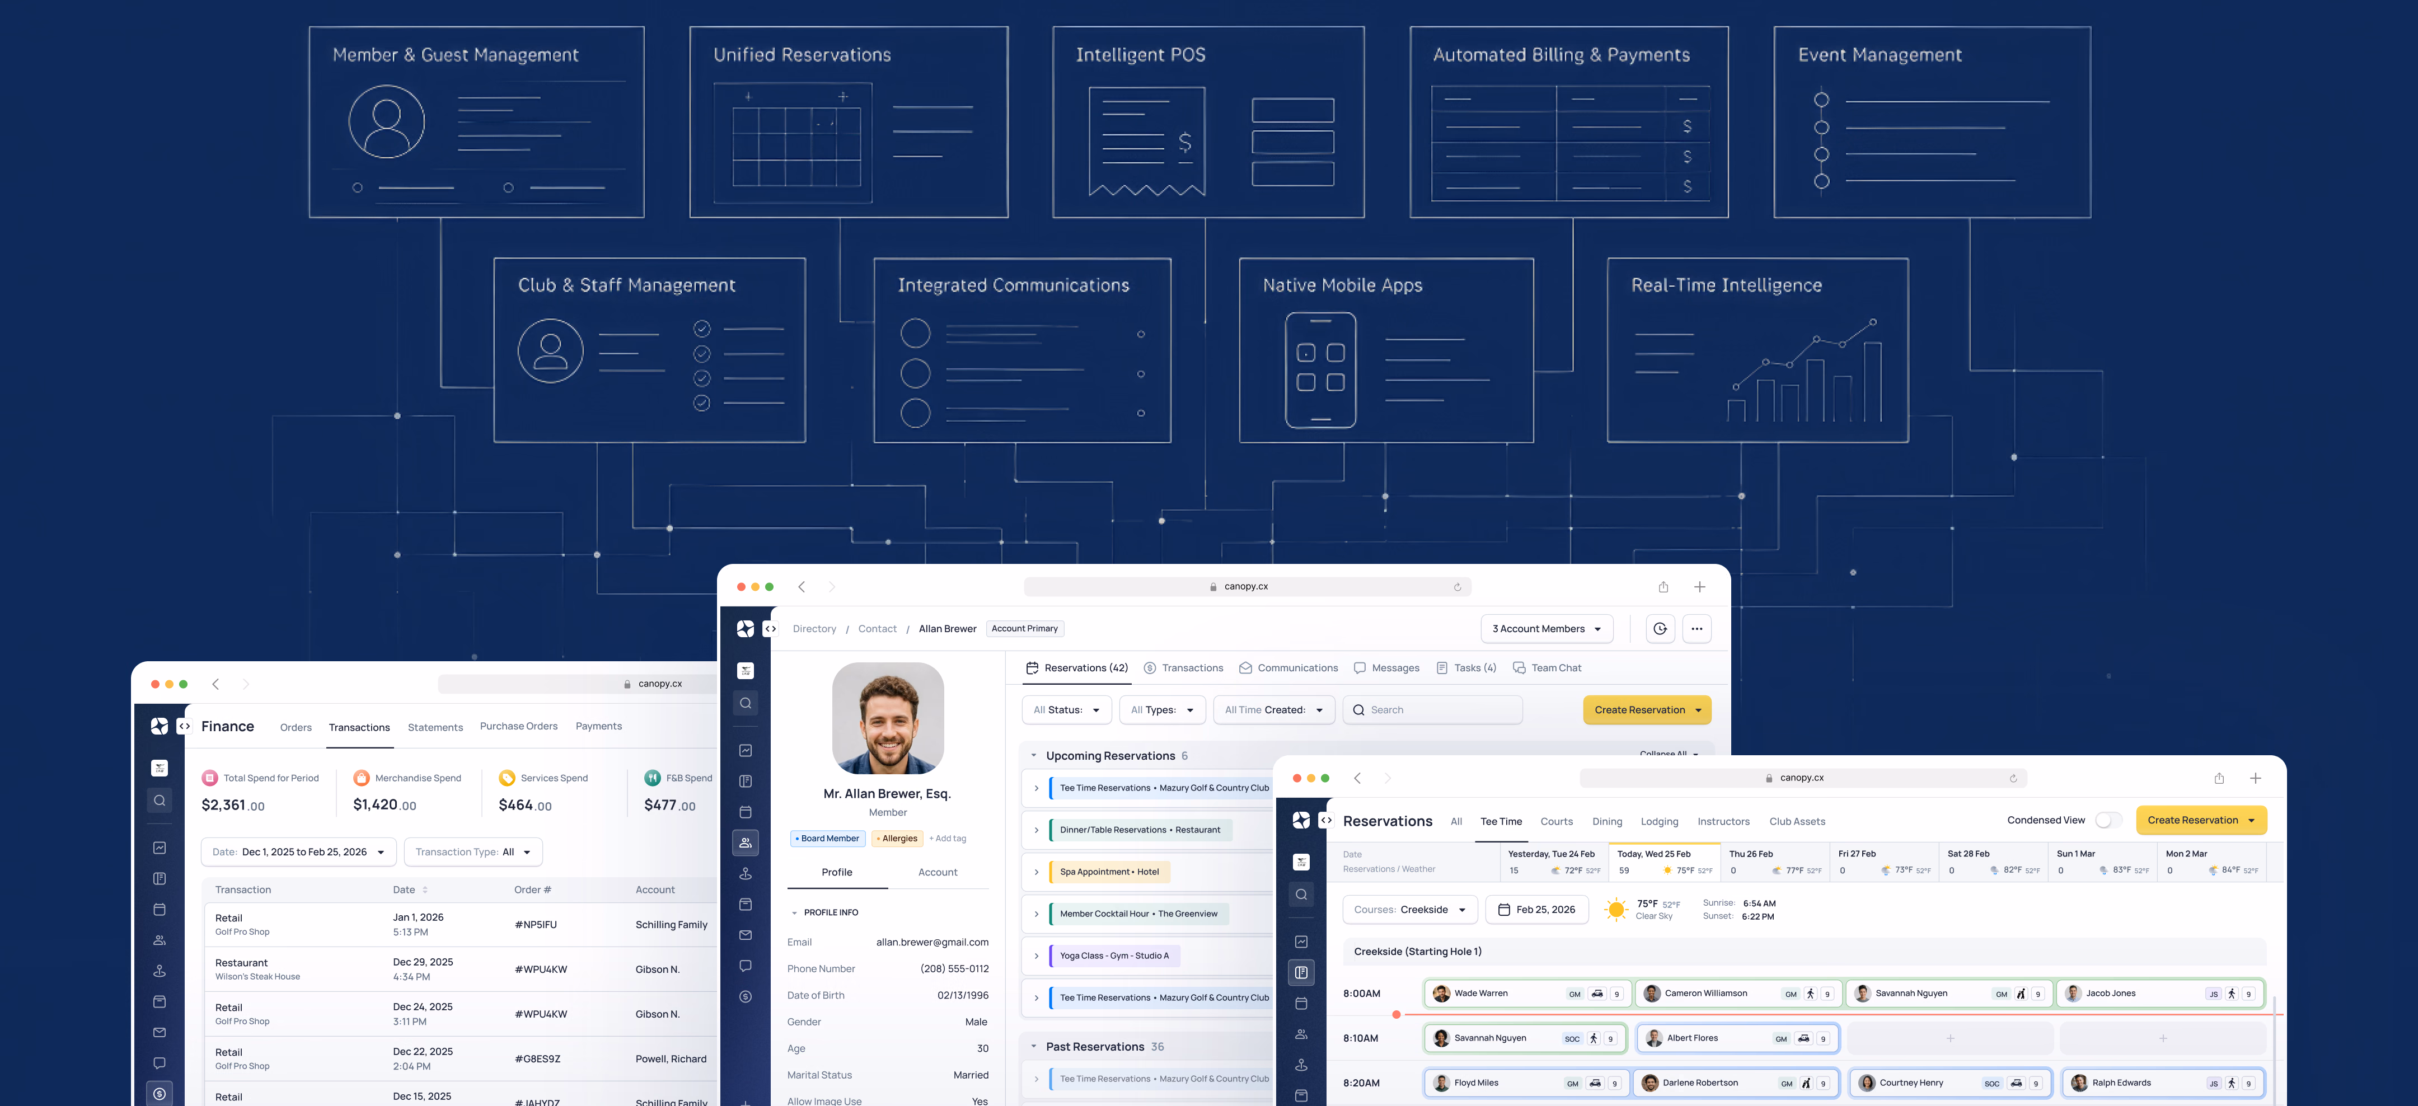The height and width of the screenshot is (1106, 2418).
Task: Click the Add tag link
Action: click(x=947, y=839)
